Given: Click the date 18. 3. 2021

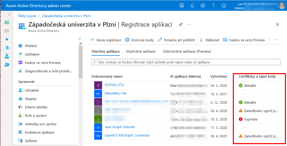Looking at the screenshot, I should 219,94.
